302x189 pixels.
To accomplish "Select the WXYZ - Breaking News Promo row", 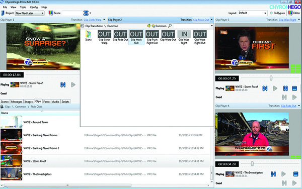I will pyautogui.click(x=105, y=135).
